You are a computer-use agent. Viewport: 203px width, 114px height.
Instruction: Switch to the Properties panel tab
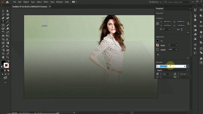(x=160, y=9)
